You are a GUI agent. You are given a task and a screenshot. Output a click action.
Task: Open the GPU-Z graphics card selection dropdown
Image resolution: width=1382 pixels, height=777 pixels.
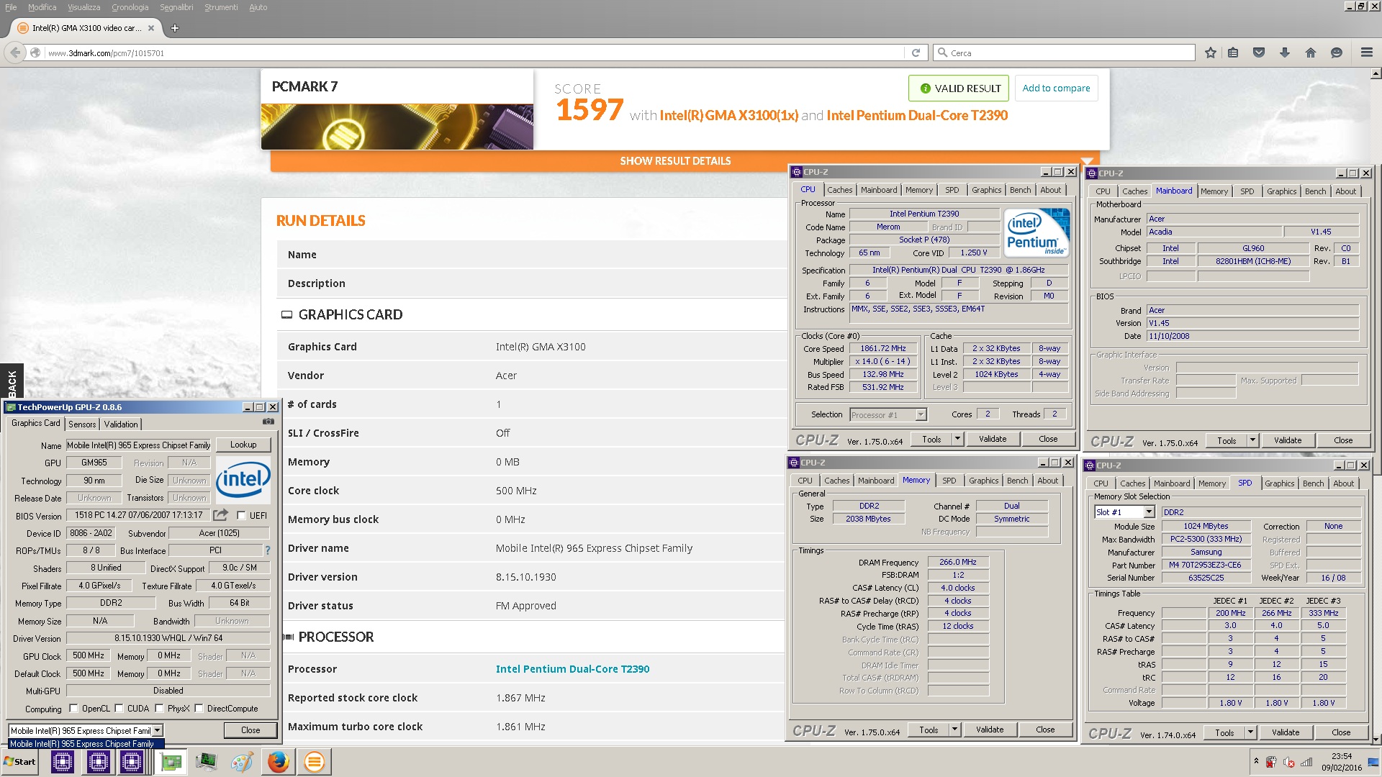pyautogui.click(x=157, y=730)
